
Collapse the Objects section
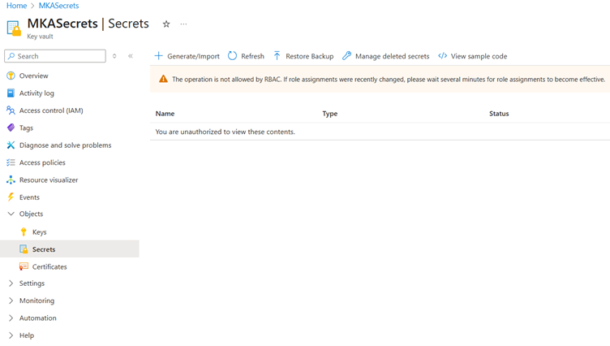[x=11, y=214]
